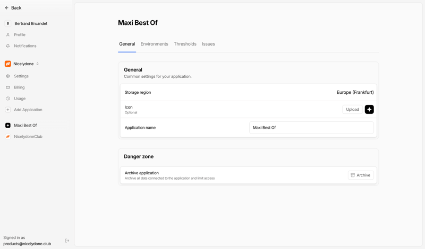Select the General tab

(x=127, y=44)
